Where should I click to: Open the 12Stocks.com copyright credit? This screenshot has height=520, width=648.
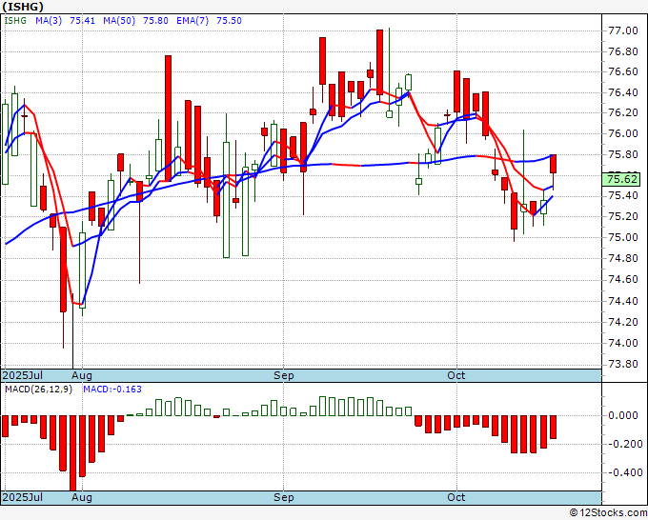pyautogui.click(x=608, y=512)
